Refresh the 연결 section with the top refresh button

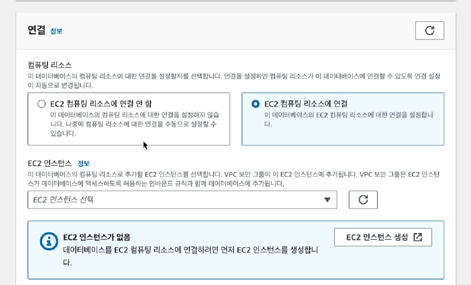pos(430,30)
